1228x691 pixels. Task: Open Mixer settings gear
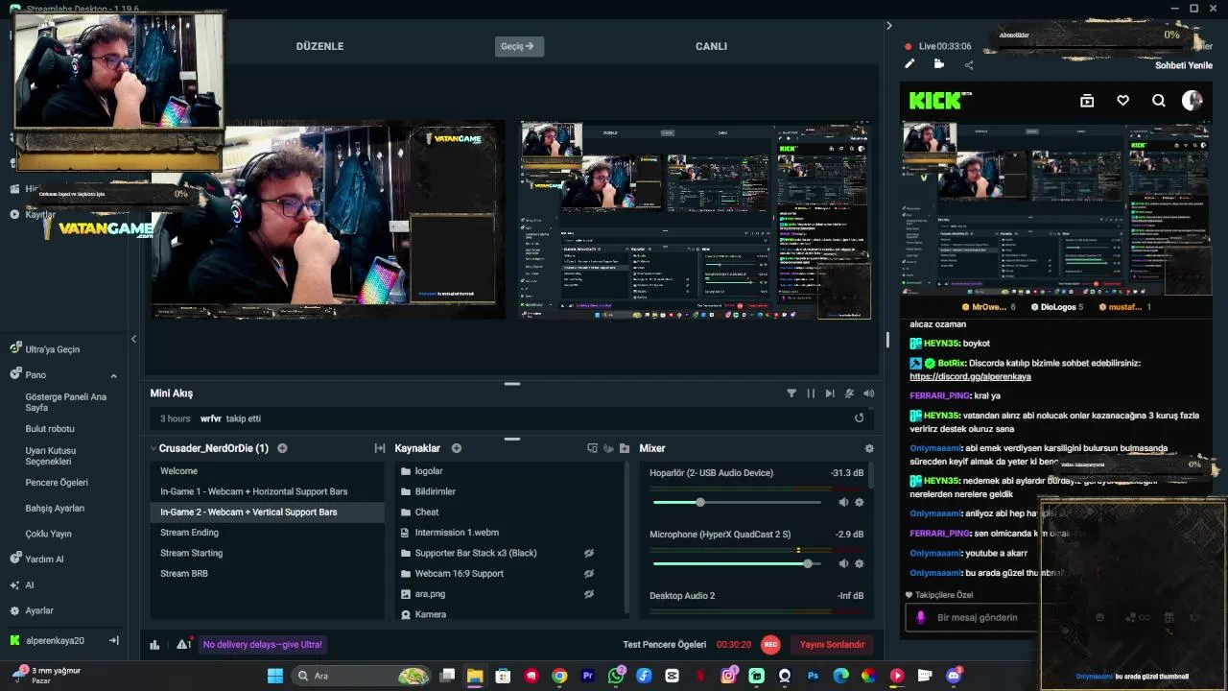pyautogui.click(x=869, y=448)
